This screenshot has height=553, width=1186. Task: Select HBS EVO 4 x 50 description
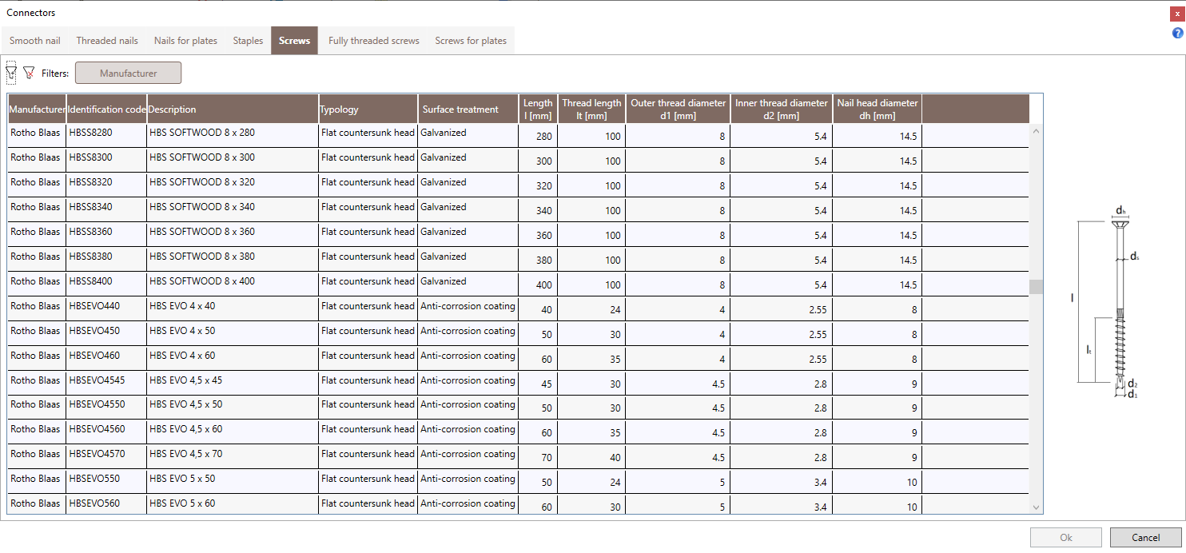[233, 334]
